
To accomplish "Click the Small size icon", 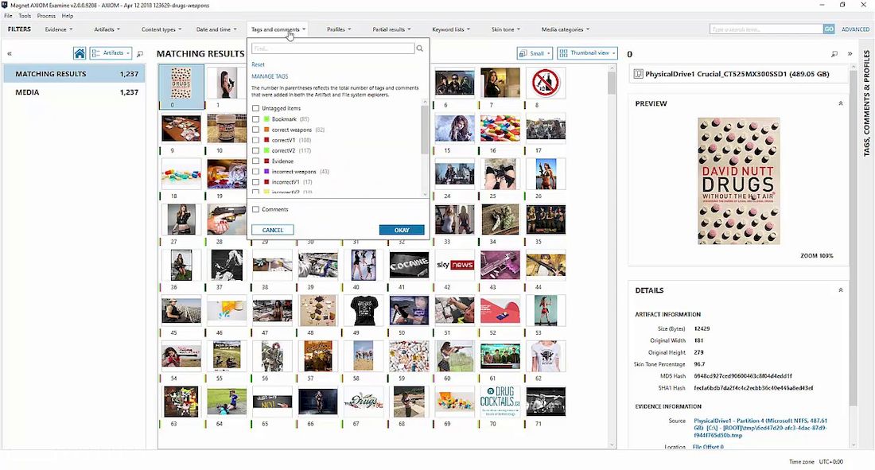I will [523, 53].
